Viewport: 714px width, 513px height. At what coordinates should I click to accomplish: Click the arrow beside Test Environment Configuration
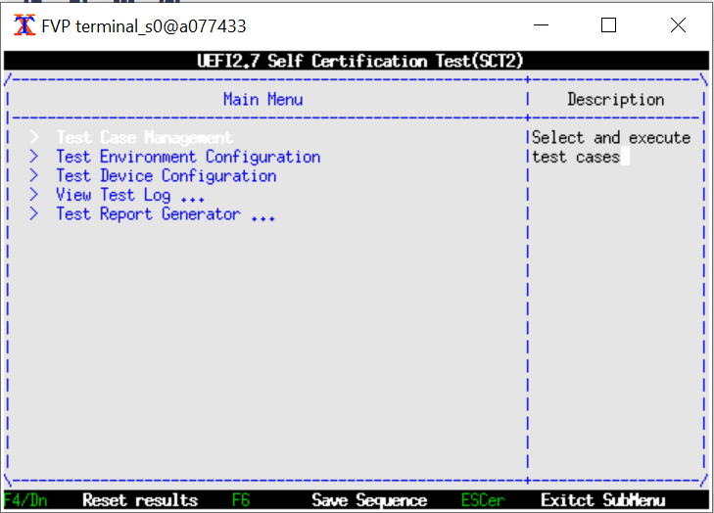click(34, 157)
